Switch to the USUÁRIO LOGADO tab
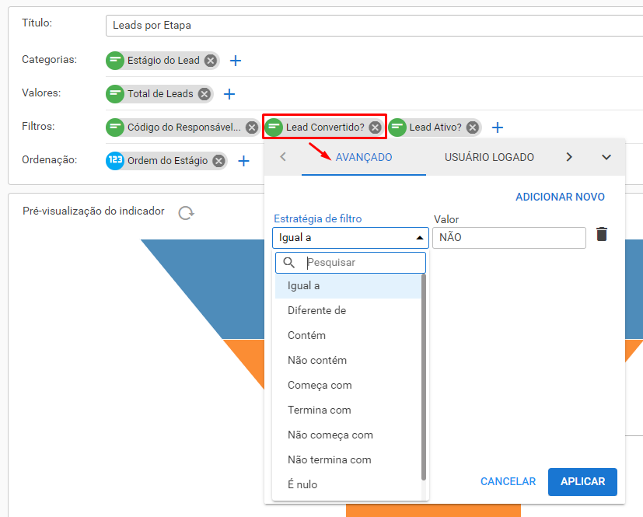 (489, 157)
